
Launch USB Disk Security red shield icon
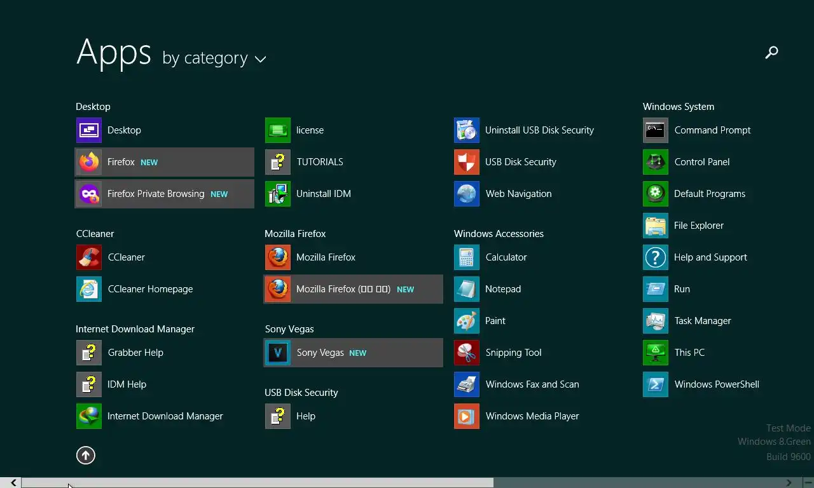[x=467, y=162]
